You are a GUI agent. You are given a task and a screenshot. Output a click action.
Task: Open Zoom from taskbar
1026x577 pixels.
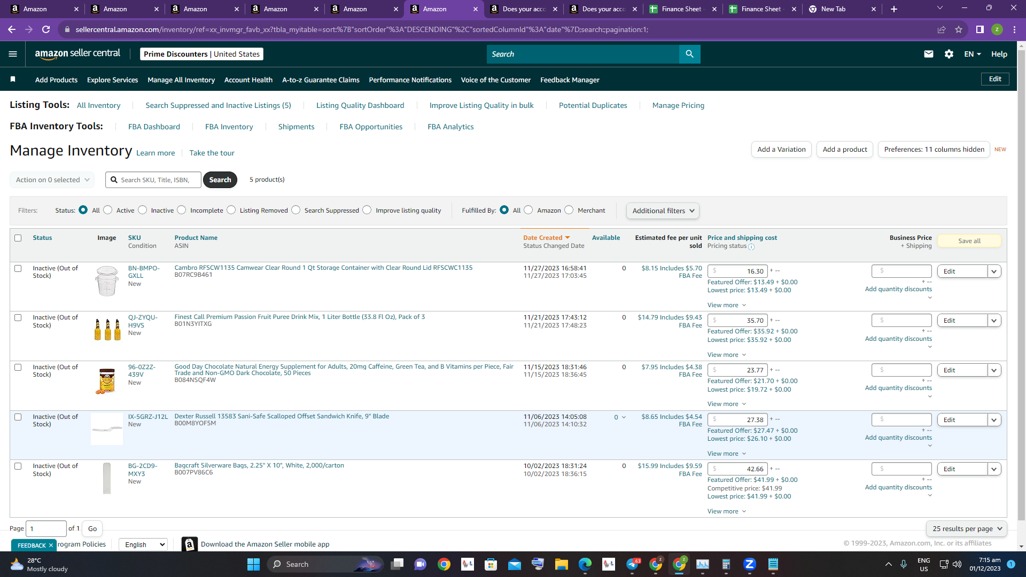coord(749,564)
